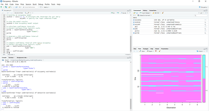The image size is (209, 111).
Task: Click the Find/Replace magnifier in editor toolbar
Action: click(x=25, y=13)
